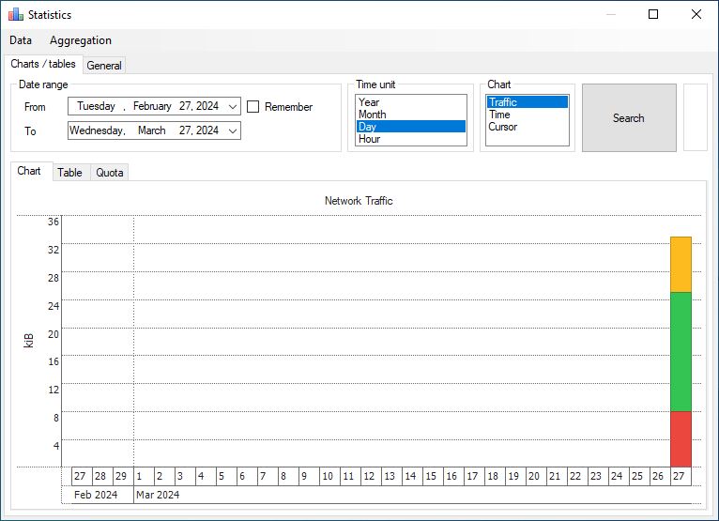This screenshot has width=719, height=521.
Task: Click the Statistics app icon in title bar
Action: point(16,15)
